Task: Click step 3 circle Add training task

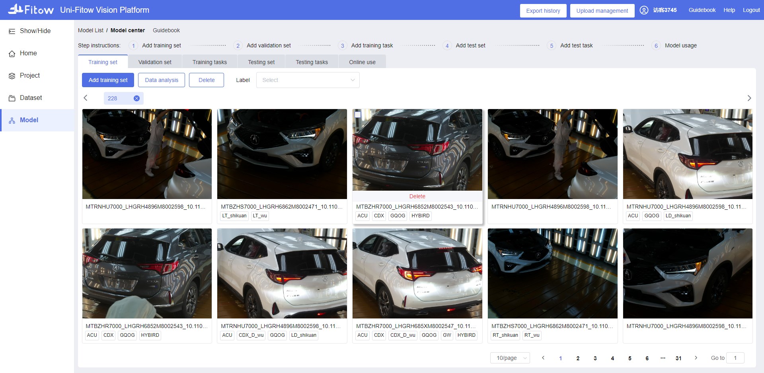Action: (343, 46)
